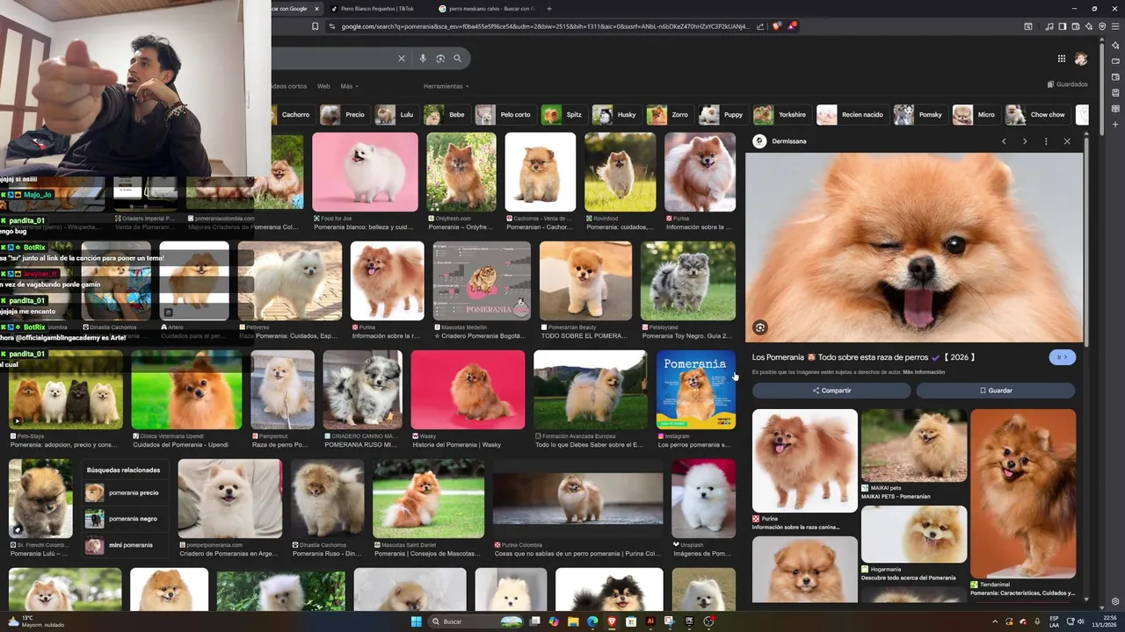Click the Windows taskbar Buscar search box
Viewport: 1125px width, 632px height.
[475, 621]
